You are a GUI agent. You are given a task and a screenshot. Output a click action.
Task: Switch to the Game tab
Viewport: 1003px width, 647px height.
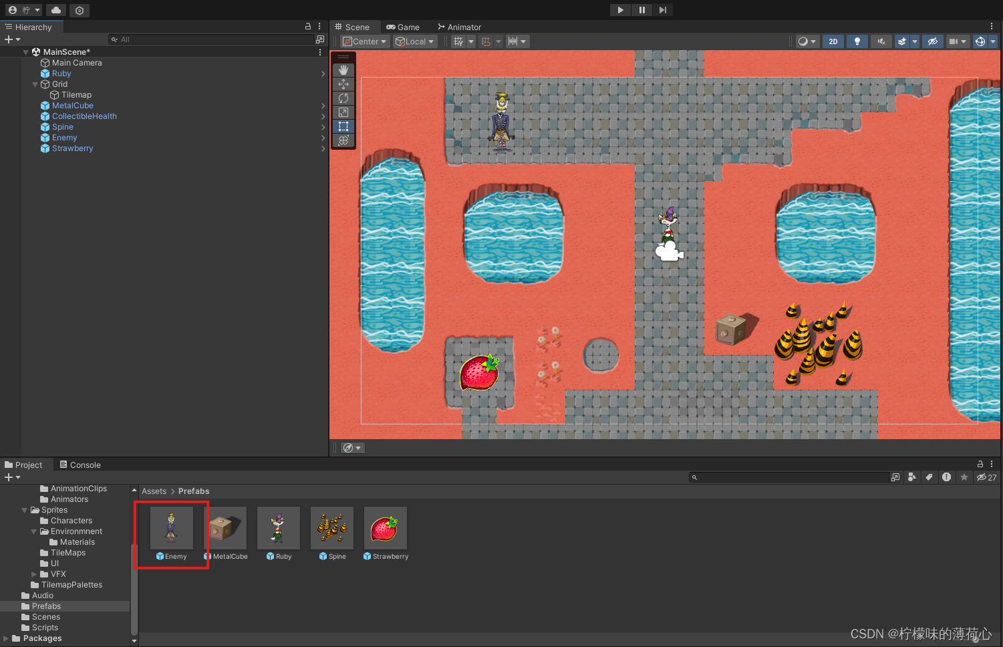[x=404, y=27]
